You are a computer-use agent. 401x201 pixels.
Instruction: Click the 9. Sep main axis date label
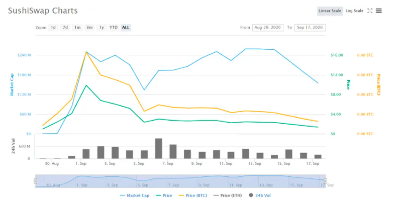pos(196,163)
